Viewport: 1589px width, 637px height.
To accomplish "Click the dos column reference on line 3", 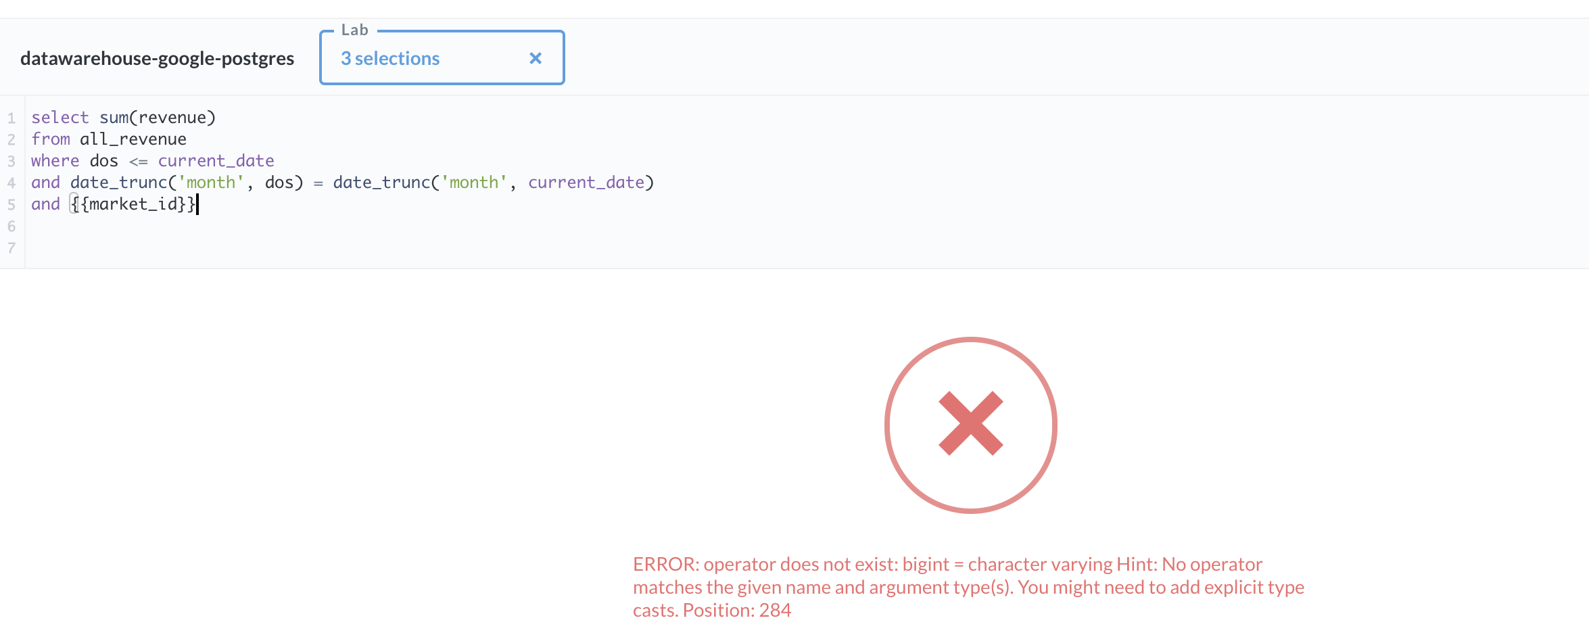I will (103, 160).
